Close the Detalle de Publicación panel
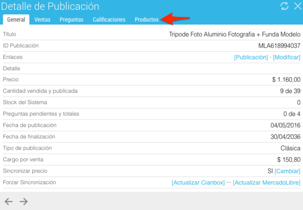The height and width of the screenshot is (210, 303). point(298,6)
